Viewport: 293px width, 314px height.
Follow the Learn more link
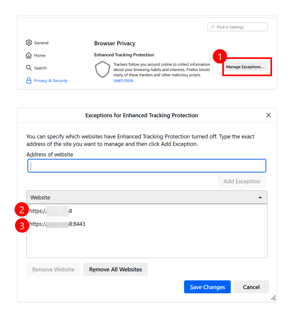pyautogui.click(x=123, y=80)
